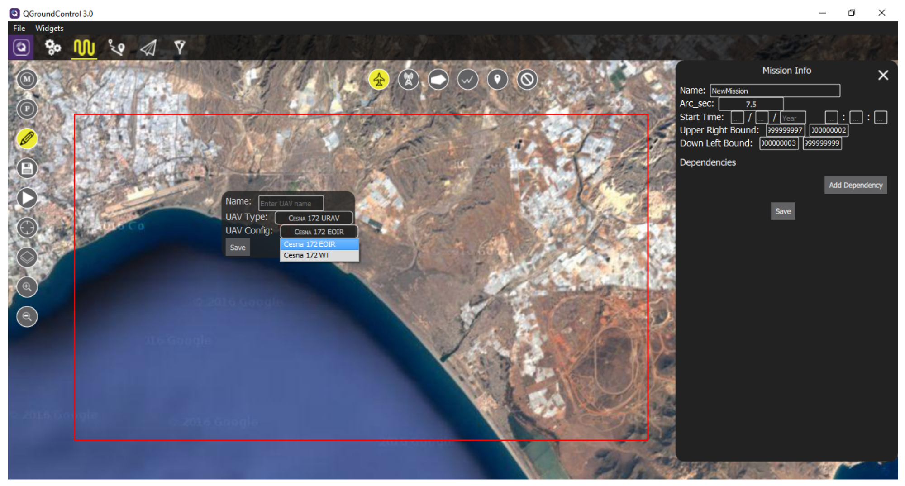Select Cesna 172 EOIR option in list
This screenshot has height=486, width=905.
coord(319,244)
